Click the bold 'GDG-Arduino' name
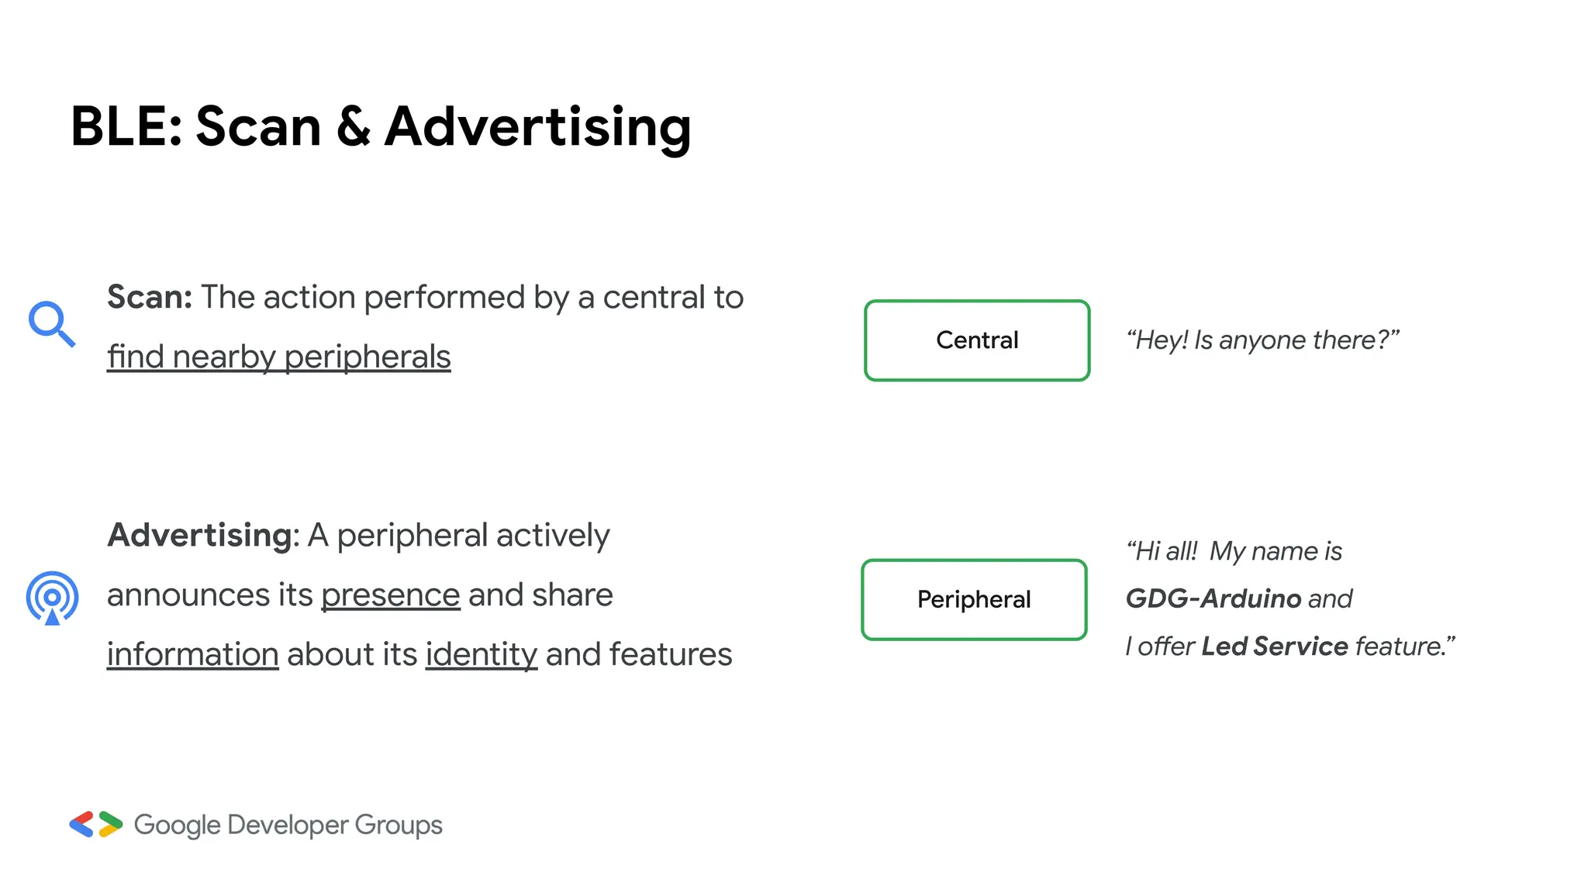 [1213, 598]
